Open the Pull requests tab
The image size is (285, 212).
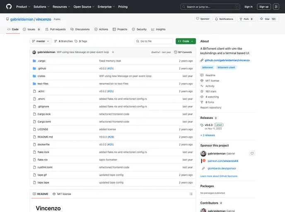click(x=56, y=29)
